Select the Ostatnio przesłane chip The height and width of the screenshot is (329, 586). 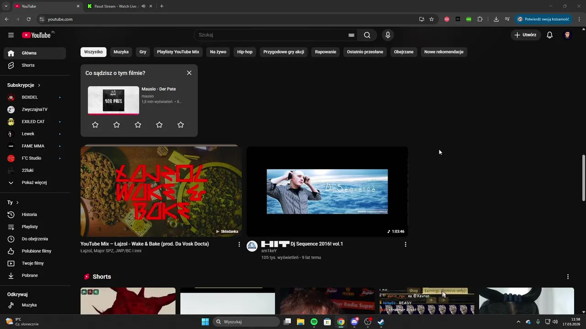365,52
